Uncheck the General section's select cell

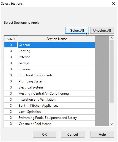click(x=11, y=45)
